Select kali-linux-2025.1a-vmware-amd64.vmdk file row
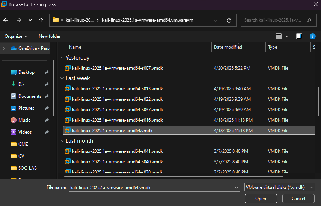The height and width of the screenshot is (206, 321). pyautogui.click(x=189, y=131)
